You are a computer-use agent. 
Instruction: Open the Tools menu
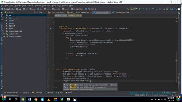coord(54,6)
